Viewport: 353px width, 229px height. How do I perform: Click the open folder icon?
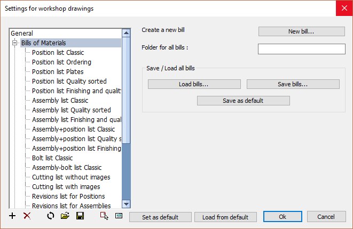(x=65, y=216)
